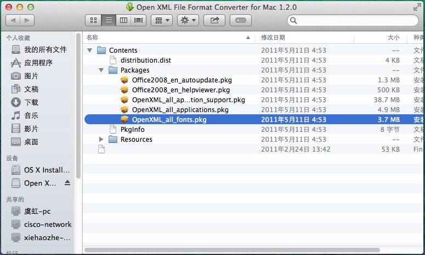
Task: Select Office2008_en_autoupdate.pkg package icon
Action: pos(124,80)
